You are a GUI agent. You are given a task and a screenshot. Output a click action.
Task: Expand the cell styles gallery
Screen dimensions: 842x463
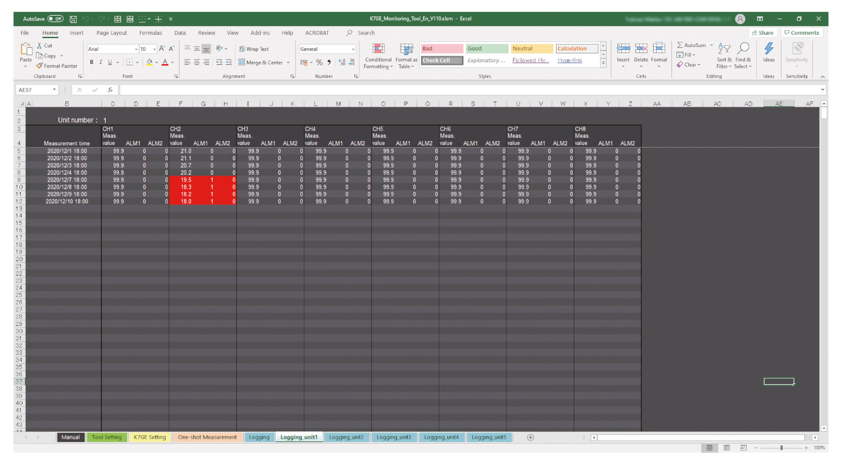coord(603,64)
